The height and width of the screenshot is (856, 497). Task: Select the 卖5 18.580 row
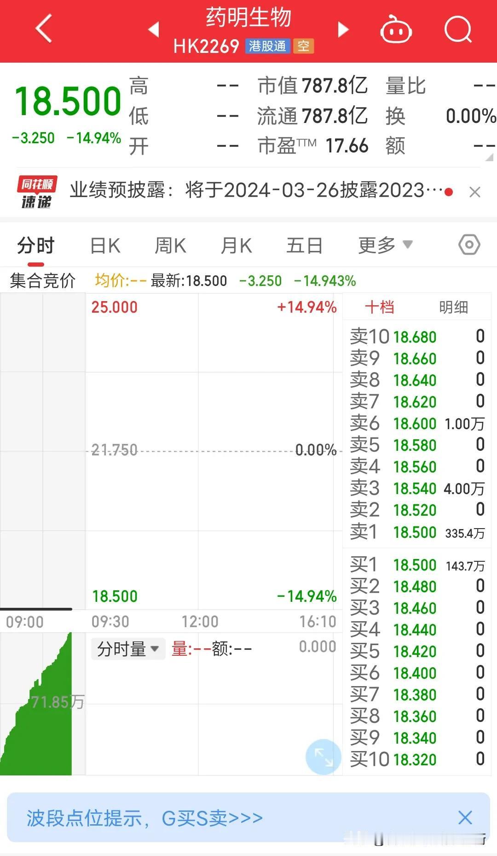417,445
